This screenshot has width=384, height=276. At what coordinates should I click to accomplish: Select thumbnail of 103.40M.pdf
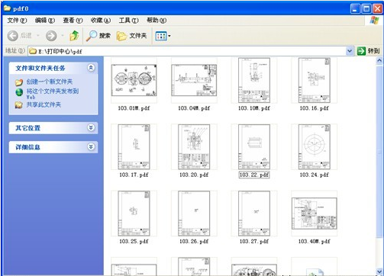tap(314, 213)
